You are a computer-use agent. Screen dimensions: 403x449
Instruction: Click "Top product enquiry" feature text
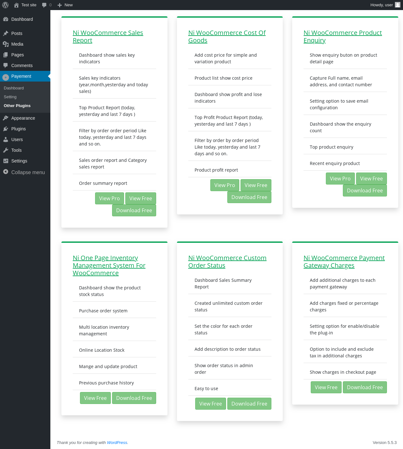(x=332, y=147)
